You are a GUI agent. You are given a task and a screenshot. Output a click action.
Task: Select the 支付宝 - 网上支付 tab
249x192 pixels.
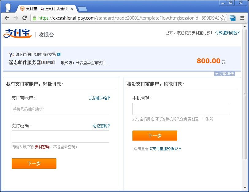coord(47,9)
